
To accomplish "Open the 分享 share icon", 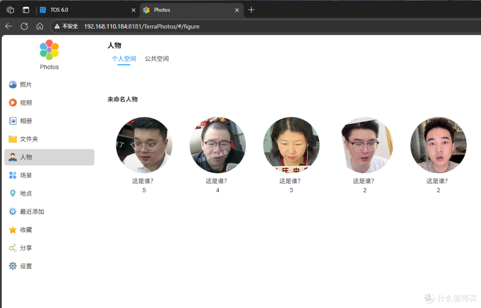I will 12,248.
